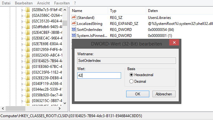Screen dimensions: 213x120
Task: Click folder icon of {0358b920-0ac7 key
Action: pyautogui.click(x=28, y=95)
